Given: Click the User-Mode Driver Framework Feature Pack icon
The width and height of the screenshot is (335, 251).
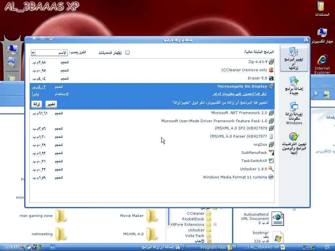Looking at the screenshot, I should [271, 121].
